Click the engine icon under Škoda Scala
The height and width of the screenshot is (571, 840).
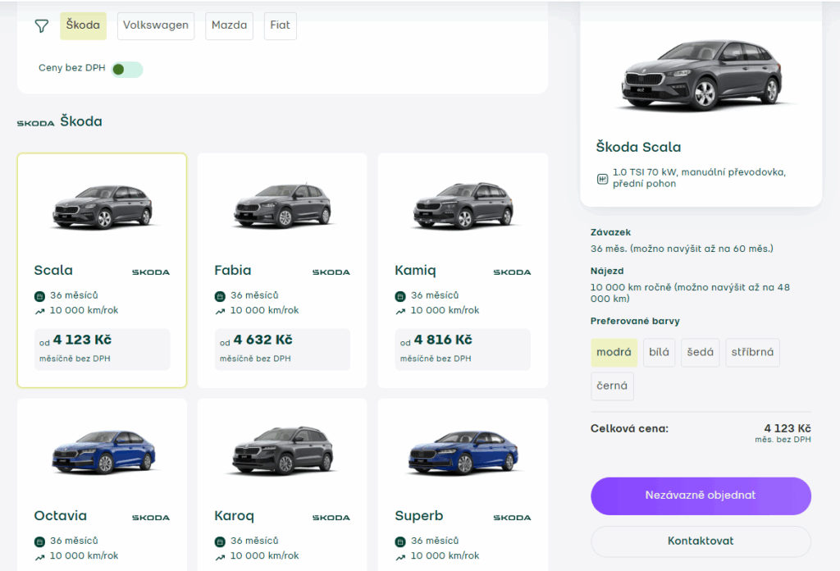[x=602, y=178]
